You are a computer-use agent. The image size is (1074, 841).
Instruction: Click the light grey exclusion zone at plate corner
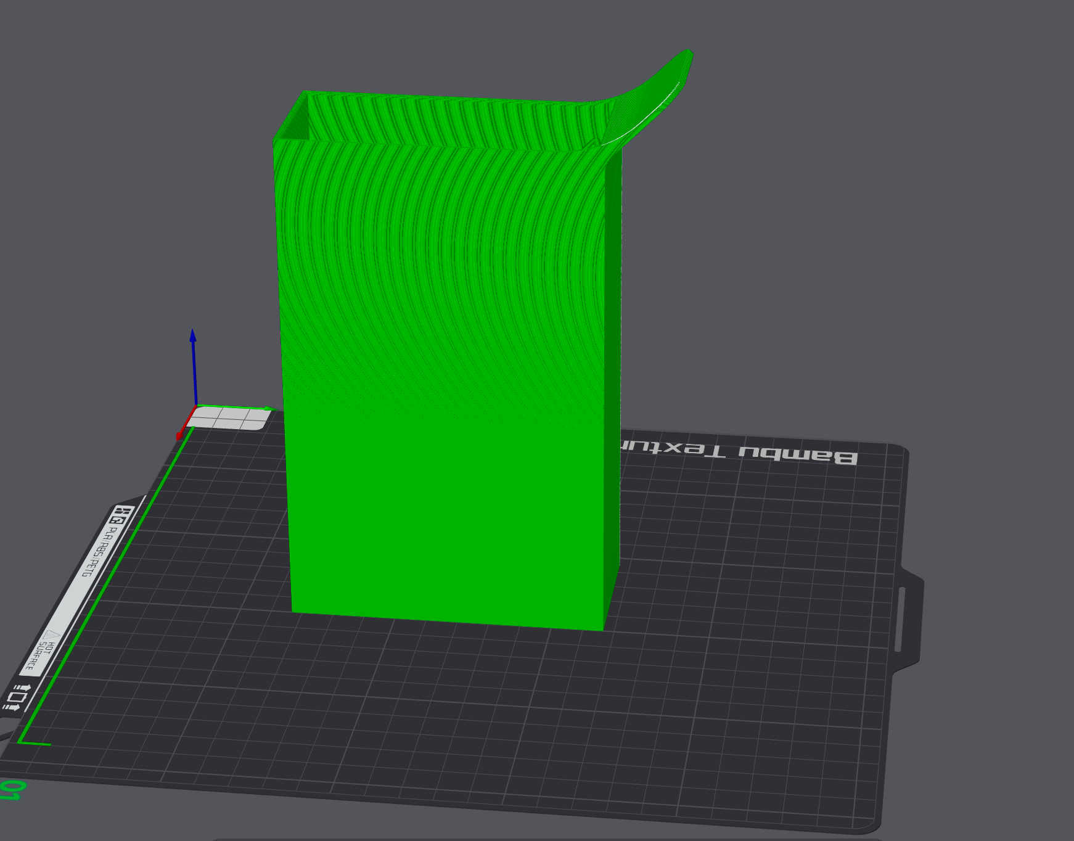pyautogui.click(x=228, y=419)
